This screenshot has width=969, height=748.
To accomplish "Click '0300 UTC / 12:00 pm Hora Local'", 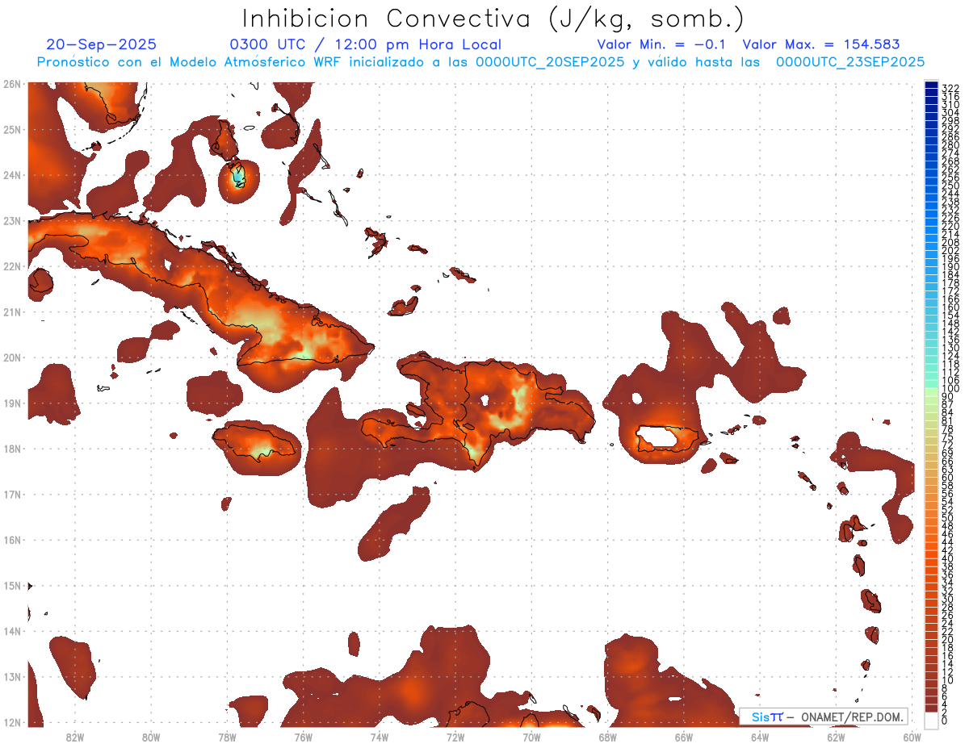I will tap(366, 44).
